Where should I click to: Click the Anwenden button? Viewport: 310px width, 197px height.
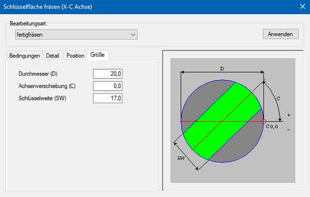(x=281, y=34)
